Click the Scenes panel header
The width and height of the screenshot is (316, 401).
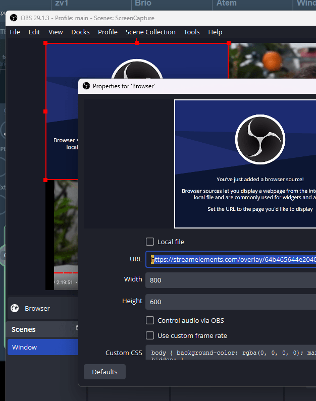[43, 329]
